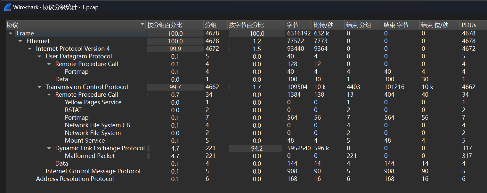487x193 pixels.
Task: Select the Mount Service row
Action: tap(85, 141)
